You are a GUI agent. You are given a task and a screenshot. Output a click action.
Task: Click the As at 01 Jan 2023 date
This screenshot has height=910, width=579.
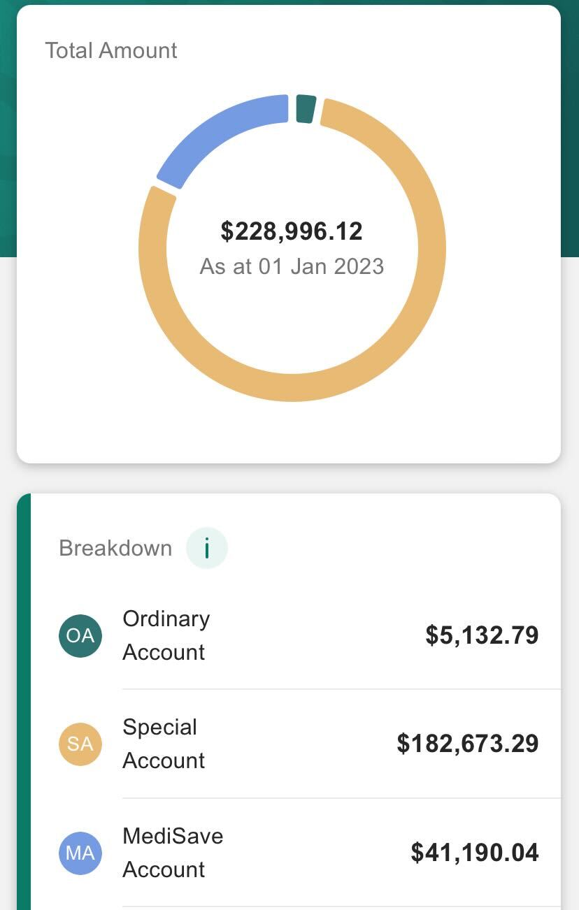[x=292, y=266]
